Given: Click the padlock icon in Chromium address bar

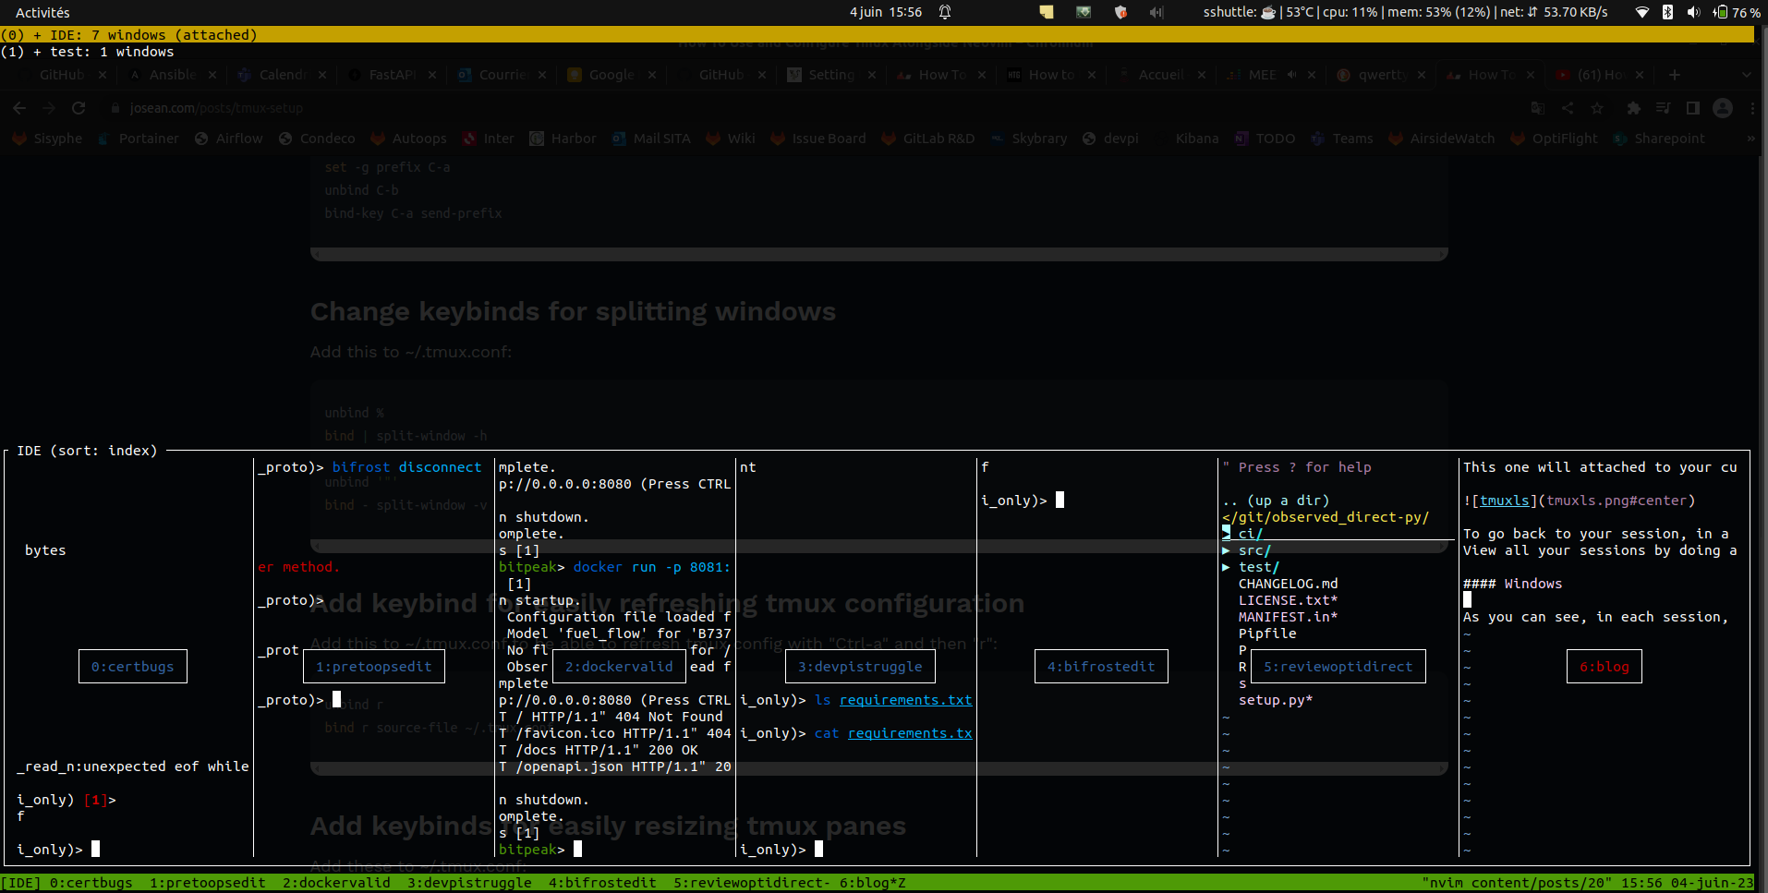Looking at the screenshot, I should coord(115,108).
